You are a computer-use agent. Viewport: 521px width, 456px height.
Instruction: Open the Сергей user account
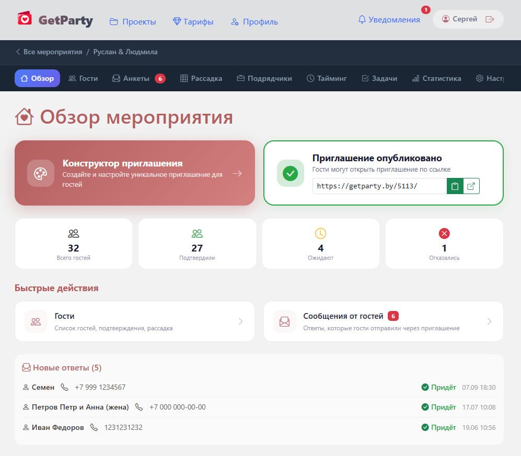point(459,19)
